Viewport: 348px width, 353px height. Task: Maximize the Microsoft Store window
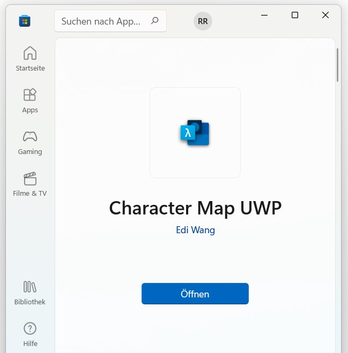pos(294,15)
